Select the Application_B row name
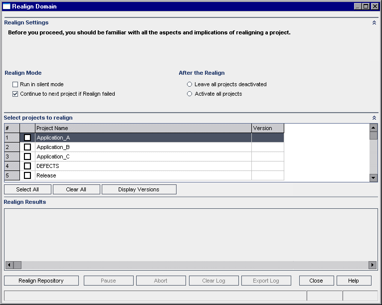Screen dimensions: 382x305 click(53, 147)
